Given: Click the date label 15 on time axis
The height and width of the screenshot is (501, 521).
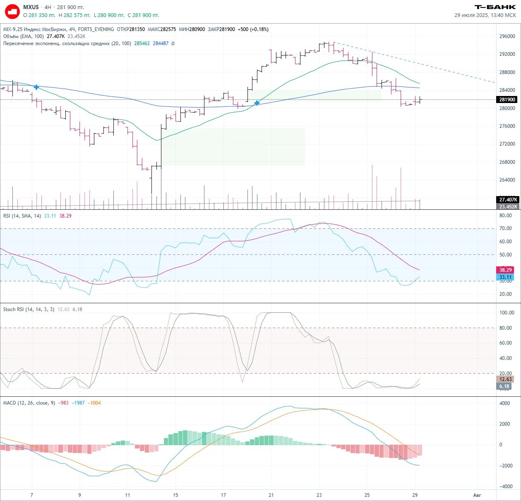Looking at the screenshot, I should (x=175, y=495).
